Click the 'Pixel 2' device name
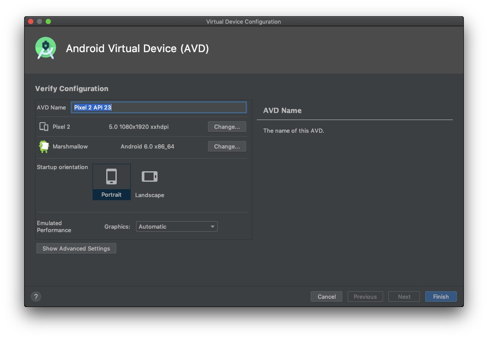Viewport: 488px width, 339px height. 61,127
